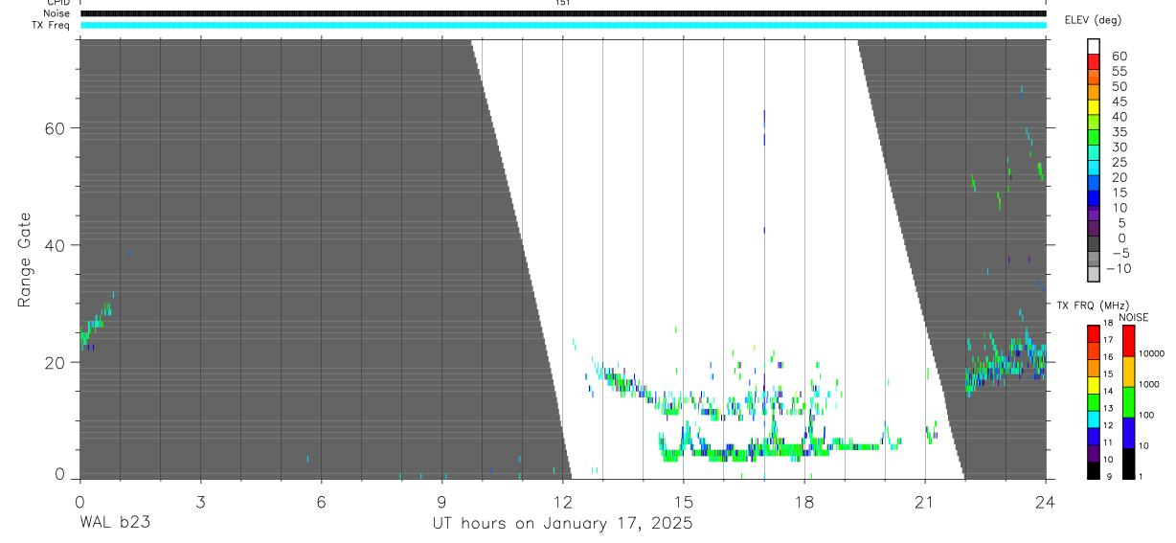
Task: Click the '24' tick label on time axis
Action: (x=1046, y=502)
